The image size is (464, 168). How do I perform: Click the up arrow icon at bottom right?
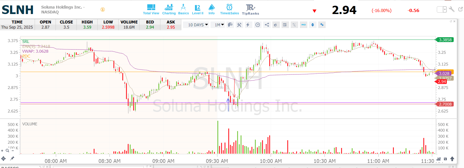[452, 159]
